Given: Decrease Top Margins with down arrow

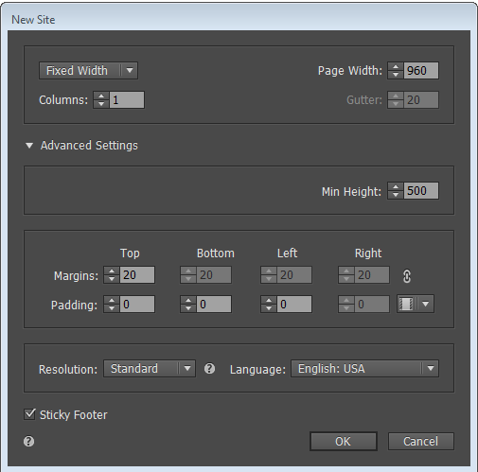Looking at the screenshot, I should click(112, 279).
